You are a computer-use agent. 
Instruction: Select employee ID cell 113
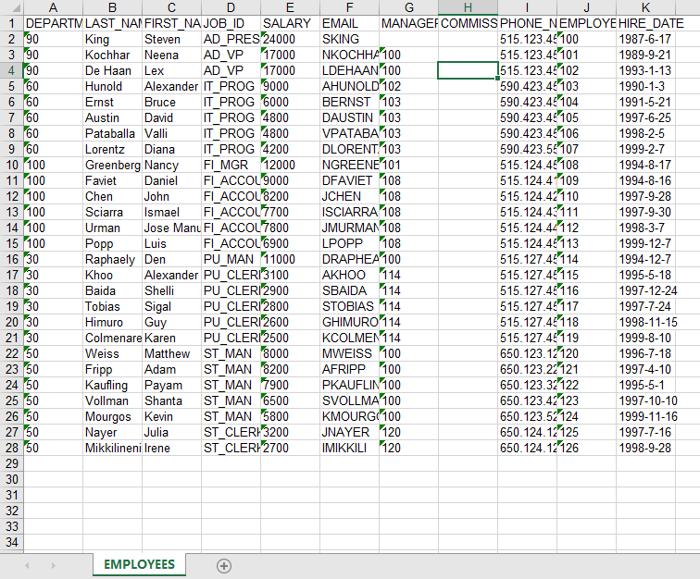(x=586, y=243)
